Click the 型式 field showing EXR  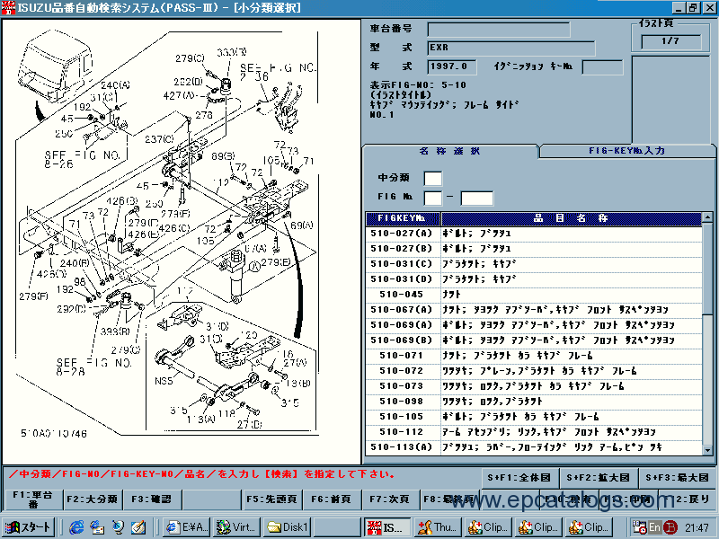(x=511, y=49)
